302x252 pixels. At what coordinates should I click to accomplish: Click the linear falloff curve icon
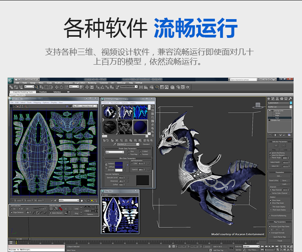pyautogui.click(x=38, y=213)
